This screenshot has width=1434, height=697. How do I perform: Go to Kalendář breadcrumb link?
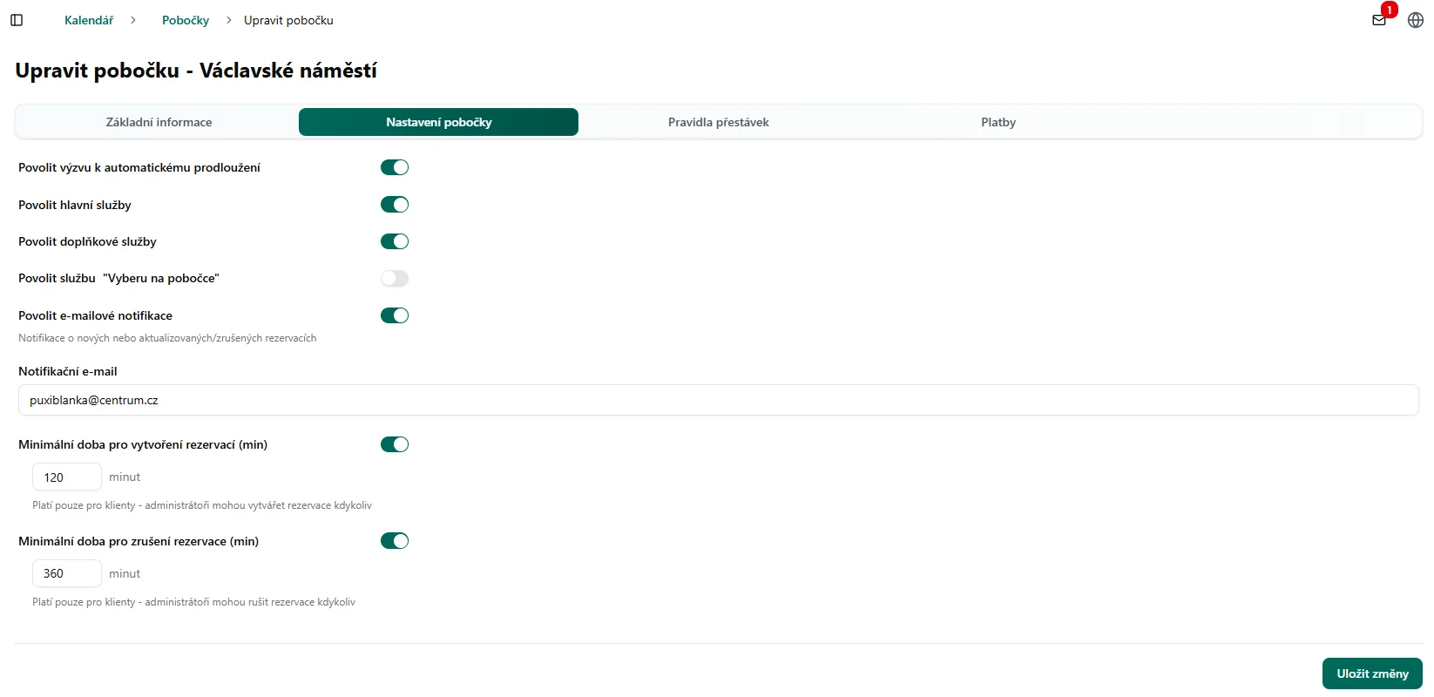tap(89, 20)
